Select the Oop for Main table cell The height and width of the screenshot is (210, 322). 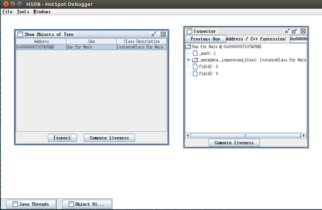[x=91, y=47]
